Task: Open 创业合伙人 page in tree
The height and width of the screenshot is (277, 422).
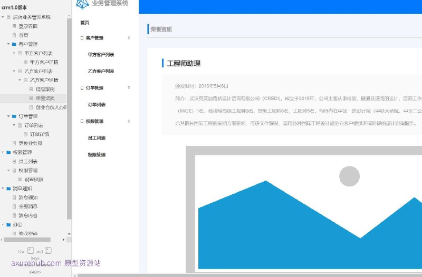Action: point(51,107)
